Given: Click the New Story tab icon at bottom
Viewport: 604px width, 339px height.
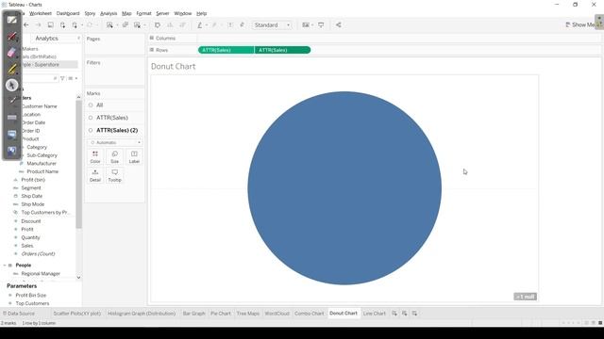Looking at the screenshot, I should tap(414, 314).
